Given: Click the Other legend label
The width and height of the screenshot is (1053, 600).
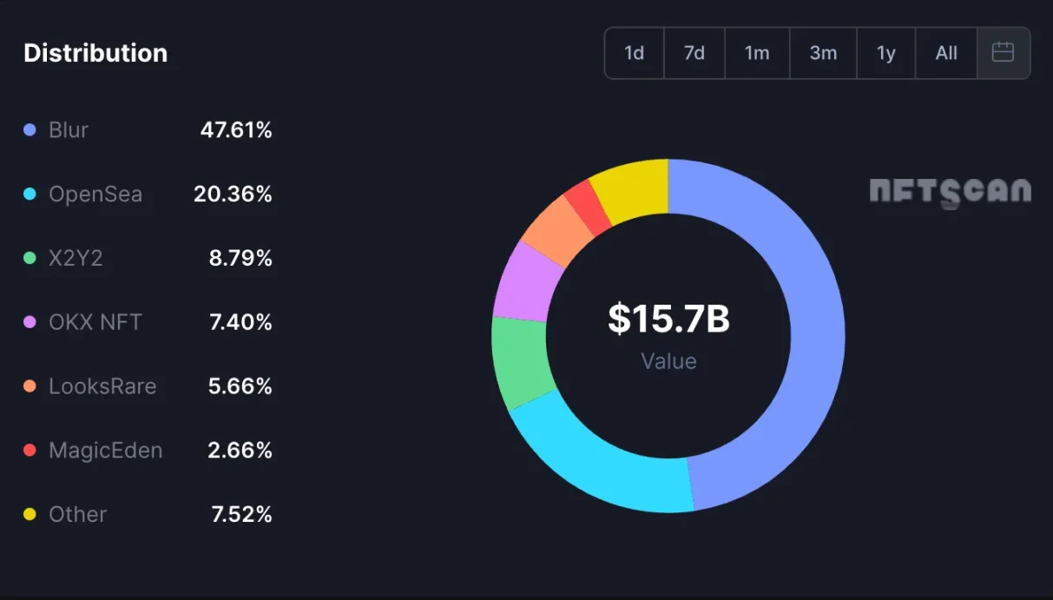Looking at the screenshot, I should pos(77,514).
